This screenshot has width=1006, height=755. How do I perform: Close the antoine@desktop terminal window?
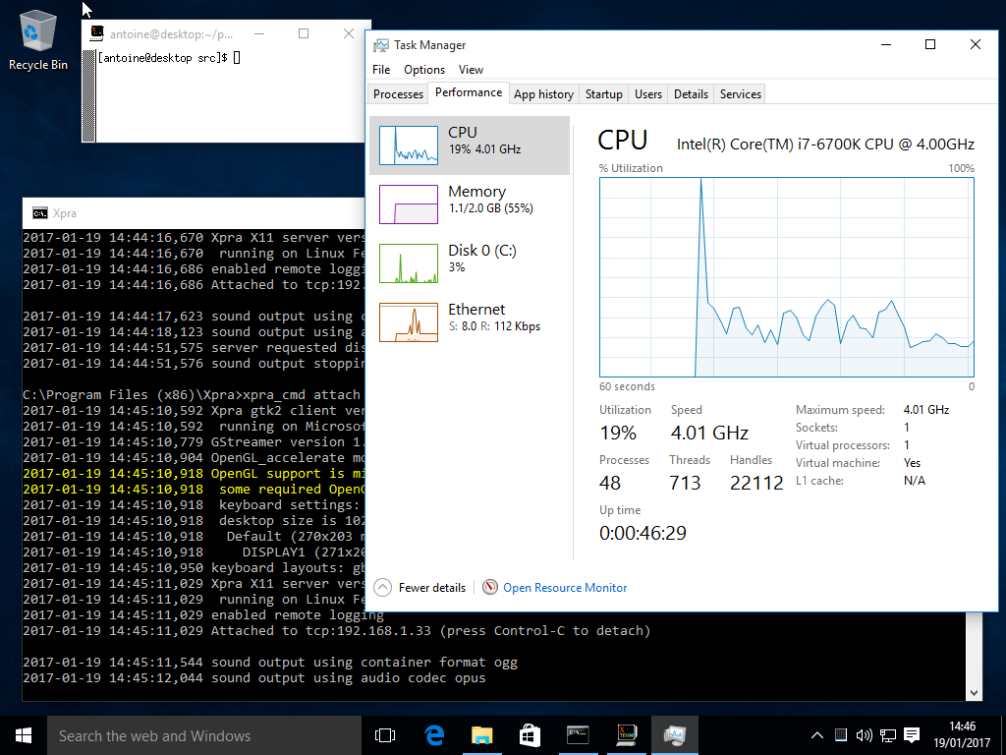349,33
